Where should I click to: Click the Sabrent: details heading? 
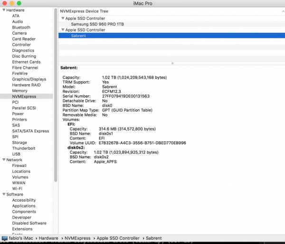click(x=69, y=68)
